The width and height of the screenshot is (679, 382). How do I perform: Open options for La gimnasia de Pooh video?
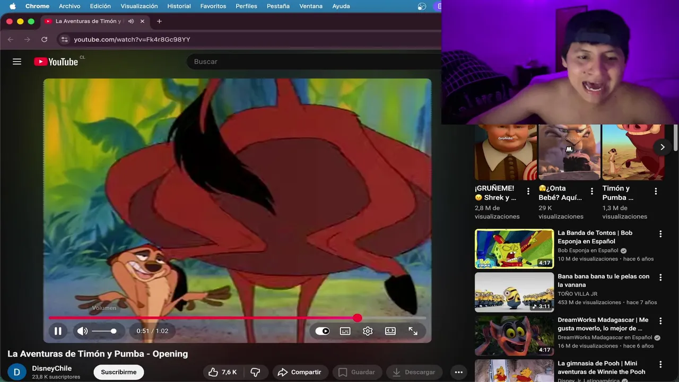(x=660, y=364)
